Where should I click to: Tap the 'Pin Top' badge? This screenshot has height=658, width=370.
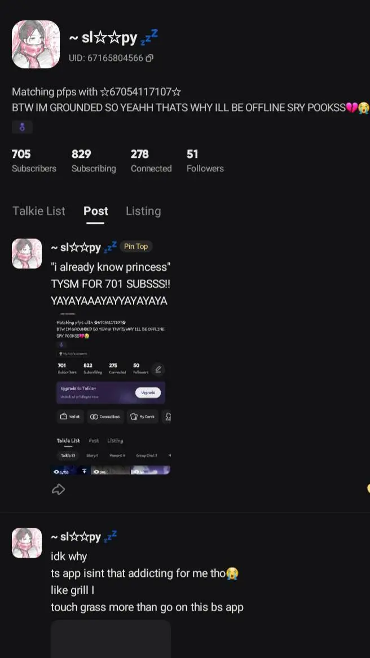click(136, 246)
